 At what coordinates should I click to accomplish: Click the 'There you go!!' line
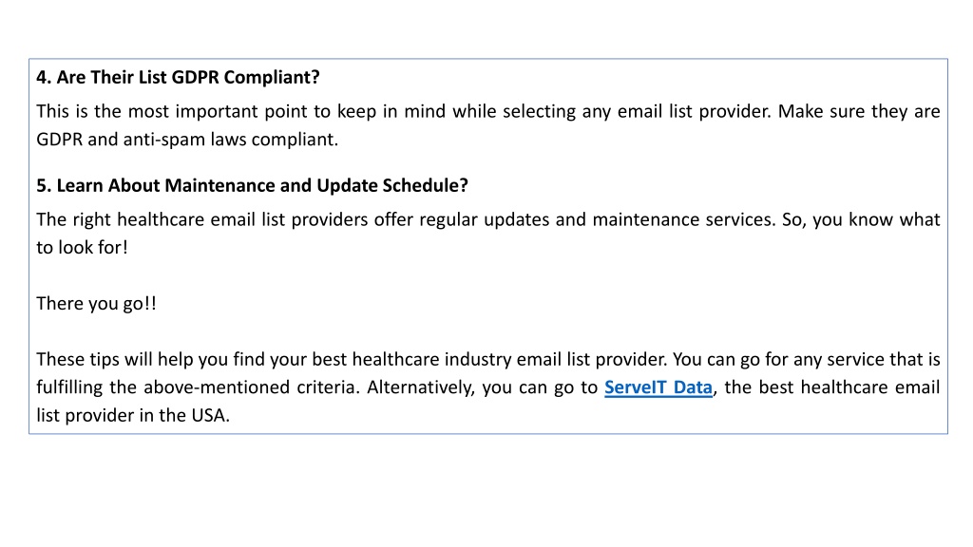(96, 304)
